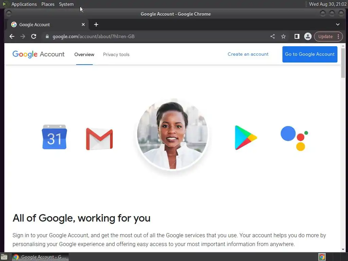Screen dimensions: 348x261
Task: Click the padlock site info icon
Action: pyautogui.click(x=47, y=36)
